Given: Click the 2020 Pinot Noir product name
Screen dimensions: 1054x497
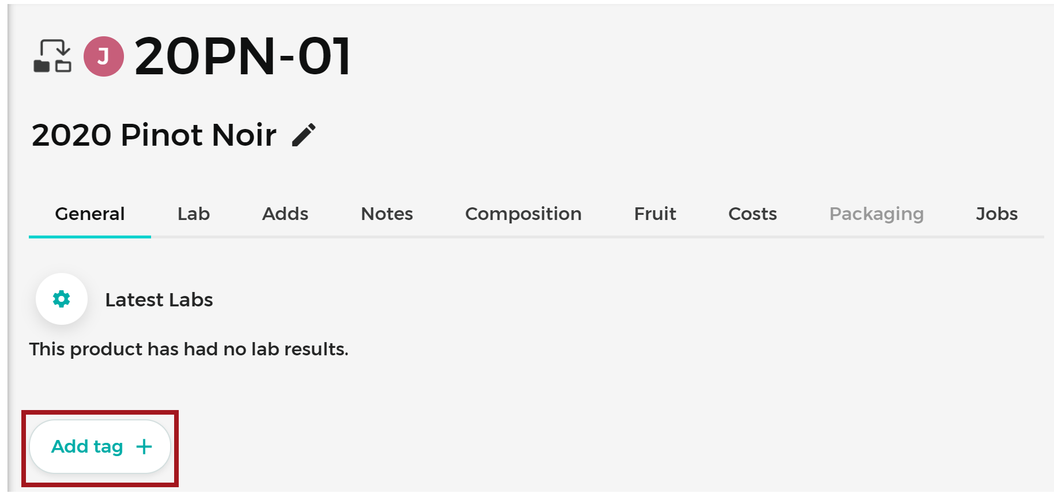Looking at the screenshot, I should coord(154,135).
